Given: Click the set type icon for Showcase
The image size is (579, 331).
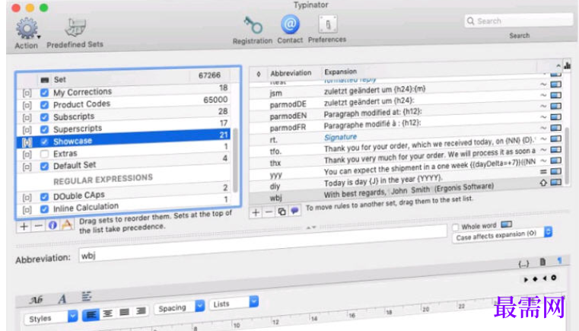Looking at the screenshot, I should [27, 142].
